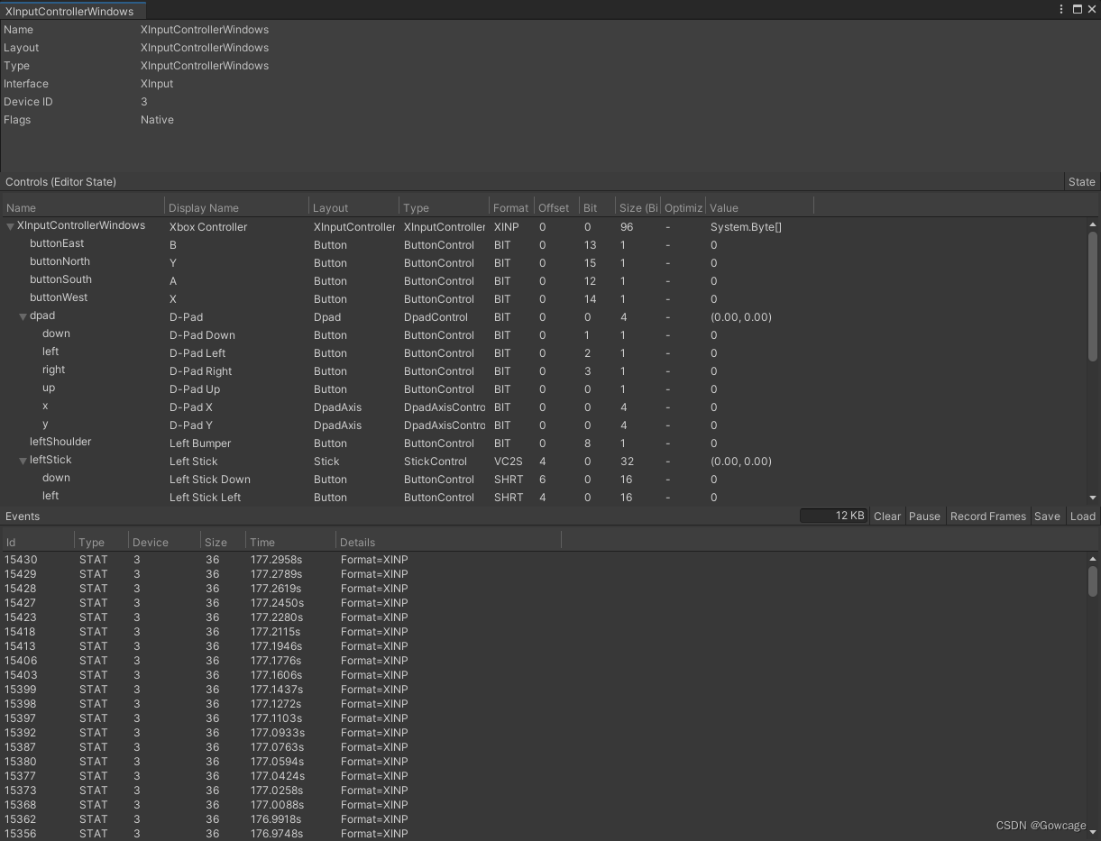The height and width of the screenshot is (841, 1101).
Task: Sort controls by Format column
Action: coord(511,207)
